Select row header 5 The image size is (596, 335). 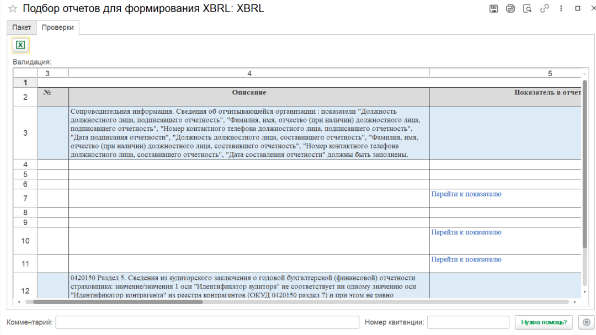point(25,174)
